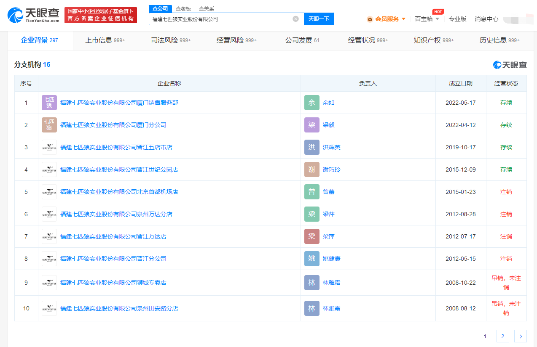The height and width of the screenshot is (347, 537).
Task: Click the 余 avatar for 余如
Action: pos(312,103)
